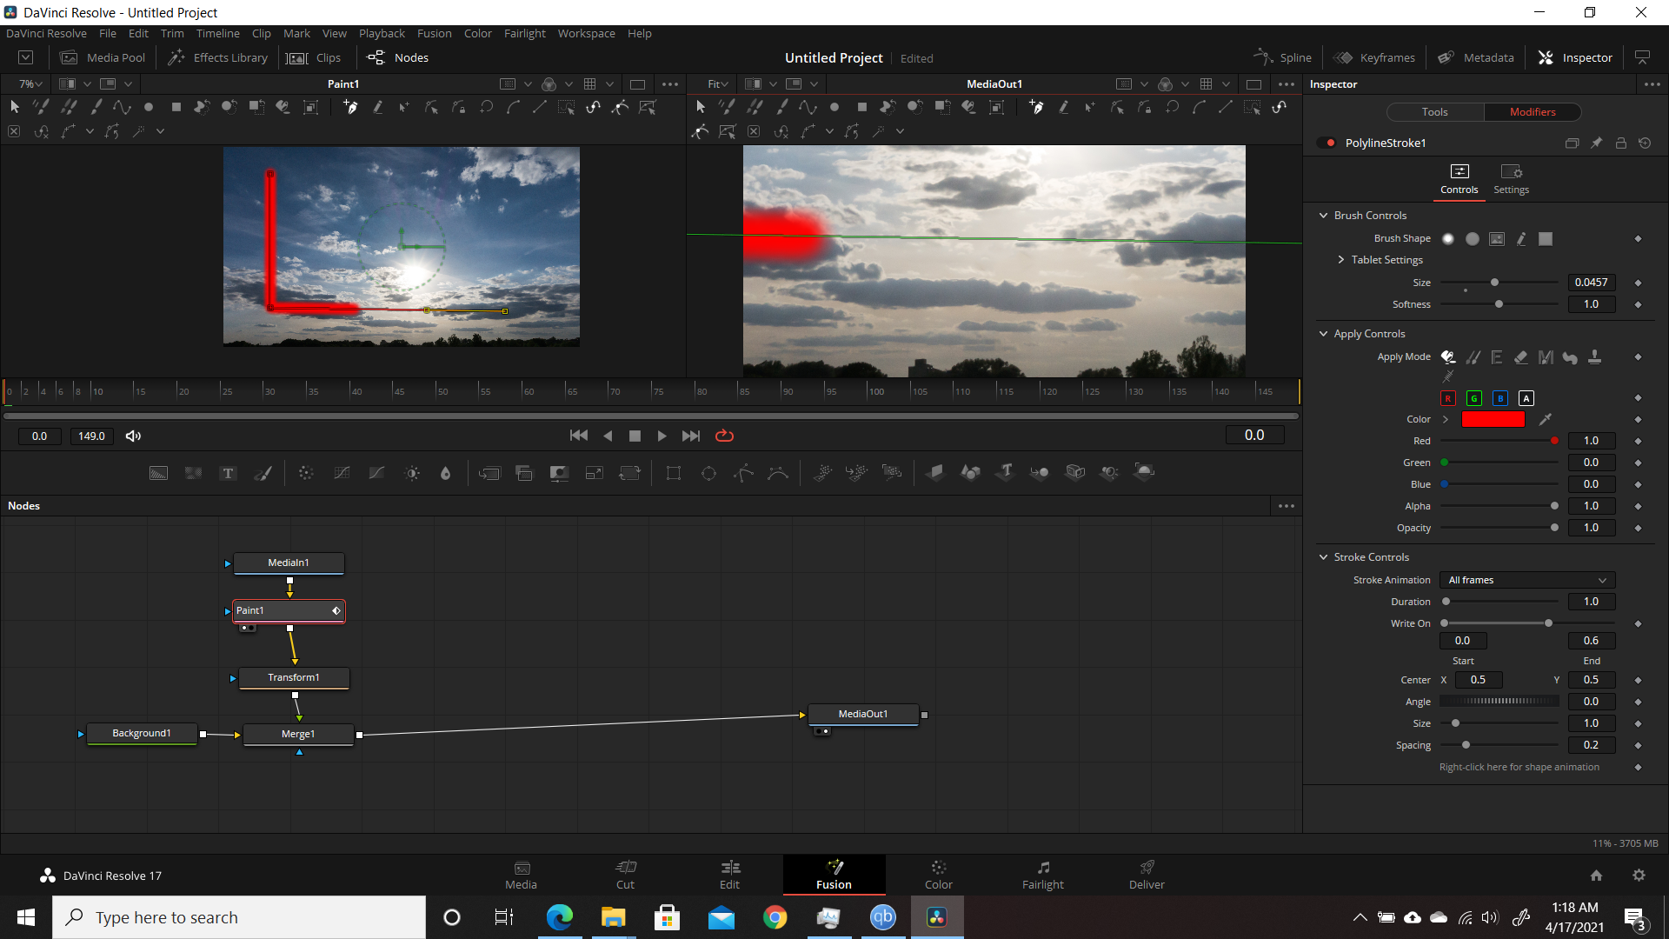
Task: Open the MediaOut1 viewer Fit dropdown
Action: point(718,84)
